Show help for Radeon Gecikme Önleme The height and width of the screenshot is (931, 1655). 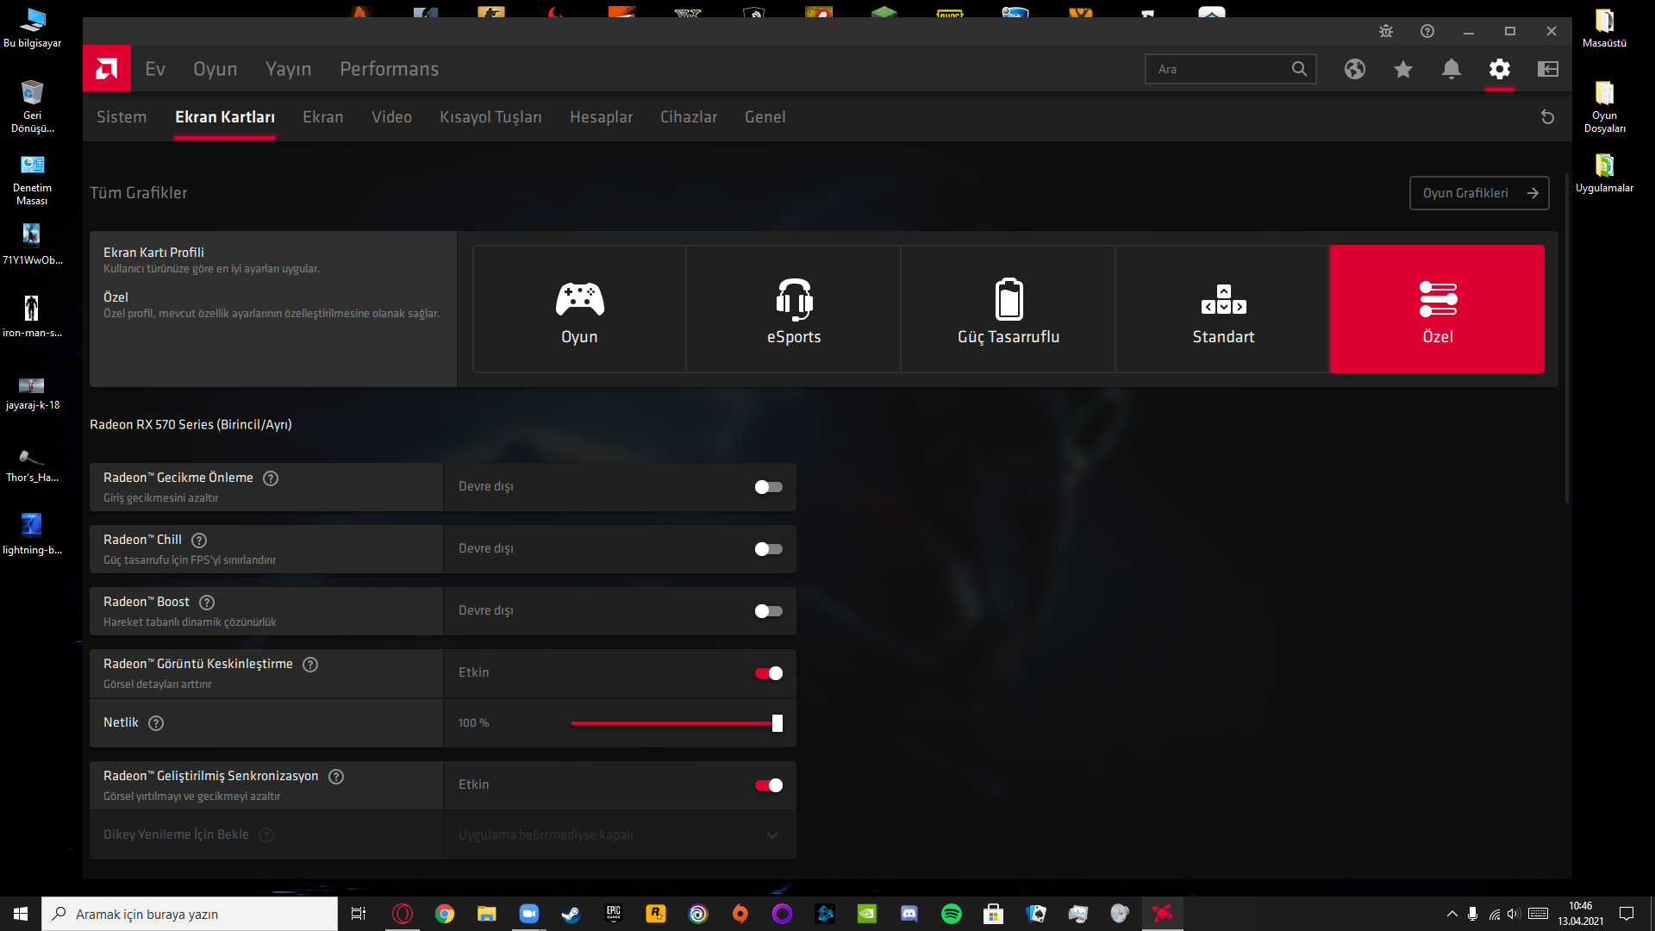coord(271,478)
